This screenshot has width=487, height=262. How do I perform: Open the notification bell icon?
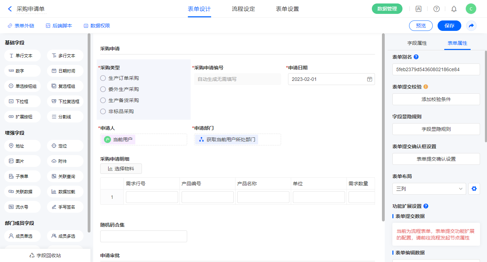coord(454,9)
